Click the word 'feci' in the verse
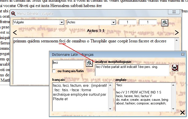Image resolution: width=188 pixels, height=119 pixels. (x=62, y=41)
